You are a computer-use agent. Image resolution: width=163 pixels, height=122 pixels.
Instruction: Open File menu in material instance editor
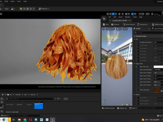[x=110, y=17]
